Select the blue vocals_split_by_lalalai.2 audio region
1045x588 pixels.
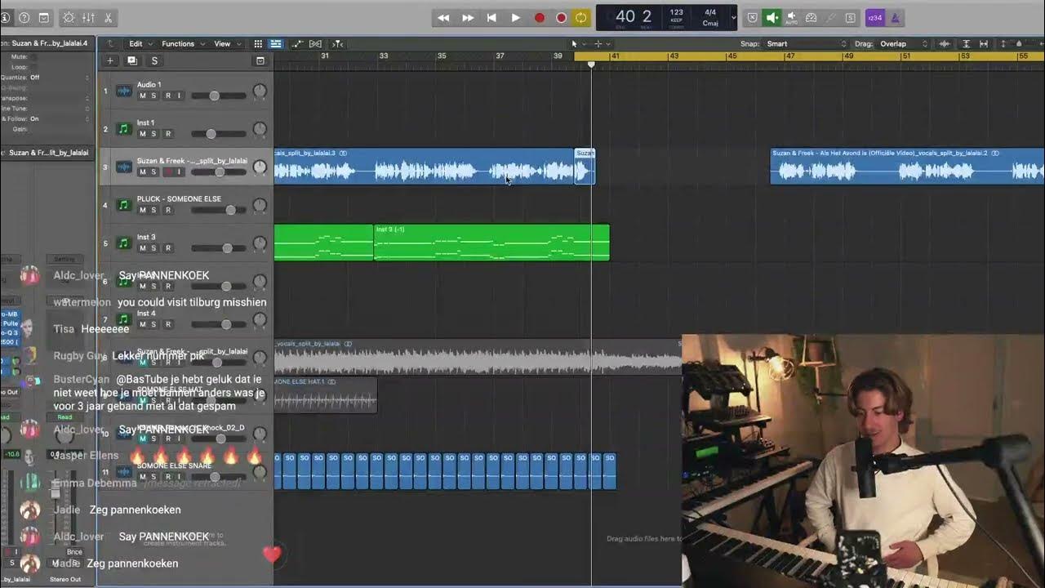(x=907, y=166)
